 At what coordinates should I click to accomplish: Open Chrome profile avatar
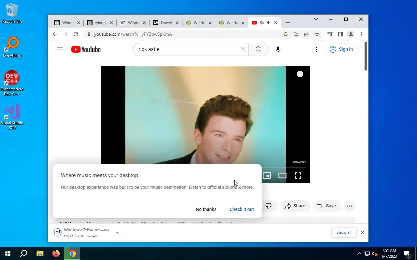(351, 34)
